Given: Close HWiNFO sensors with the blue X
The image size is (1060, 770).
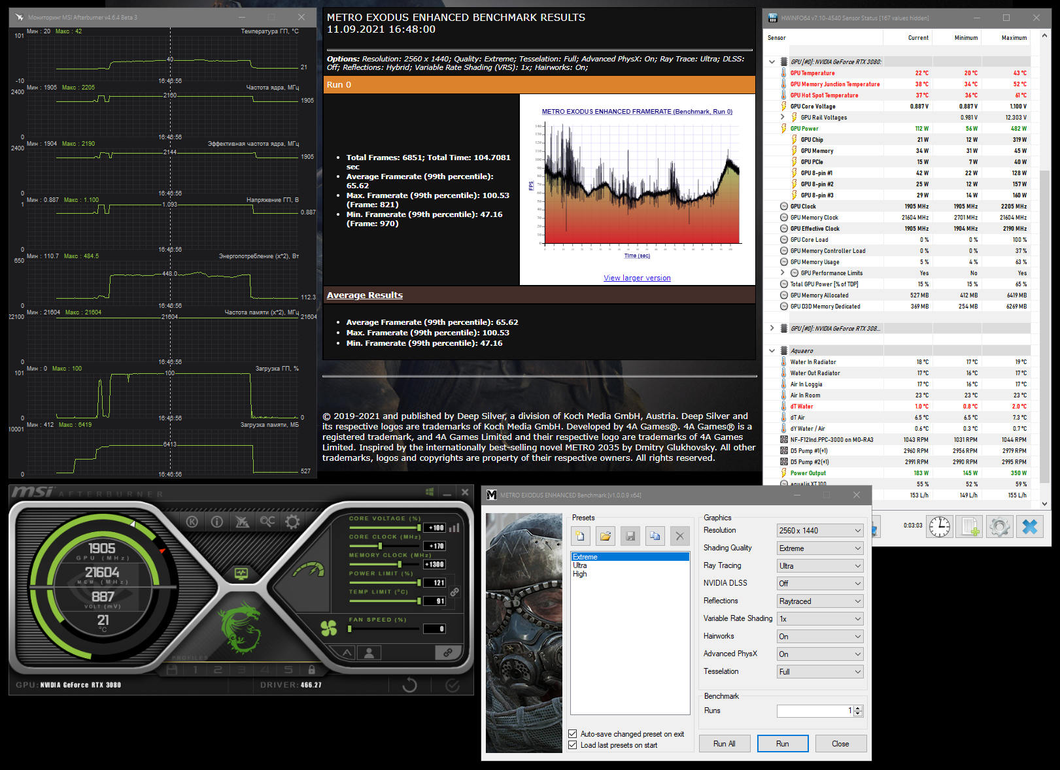Looking at the screenshot, I should tap(1030, 526).
